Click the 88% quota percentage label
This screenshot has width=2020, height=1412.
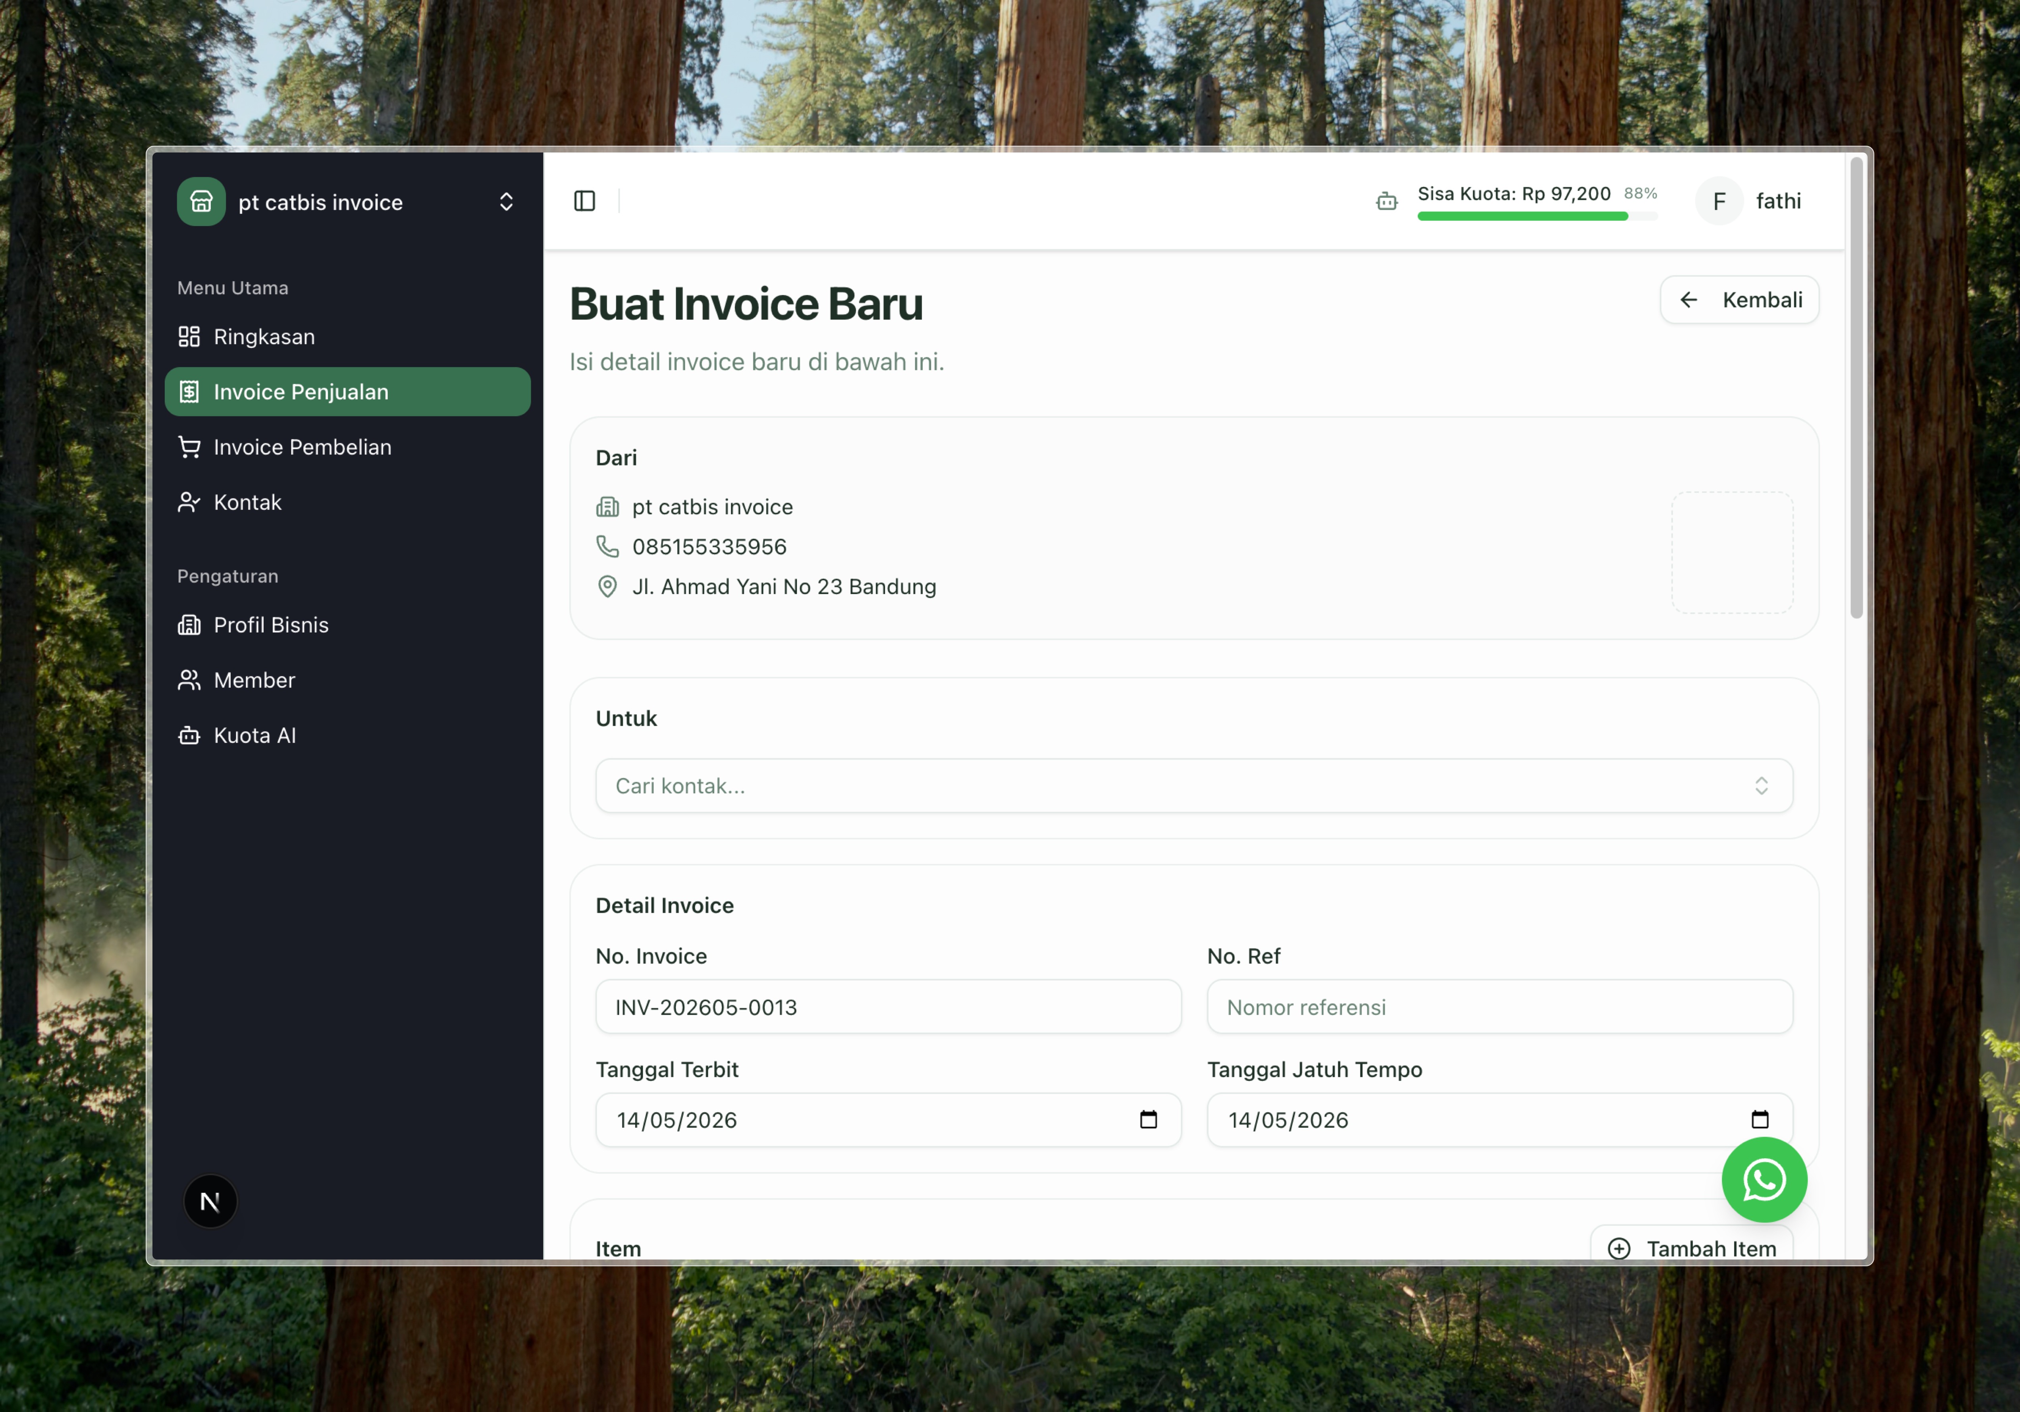1640,193
